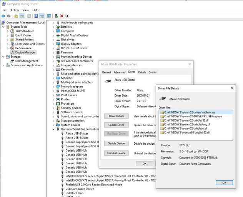Screen dimensions: 243x197
Task: Click the Security devices key icon
Action: tap(58, 108)
